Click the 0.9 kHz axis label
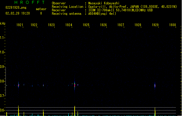This screenshot has height=116, width=182. pyautogui.click(x=2, y=67)
